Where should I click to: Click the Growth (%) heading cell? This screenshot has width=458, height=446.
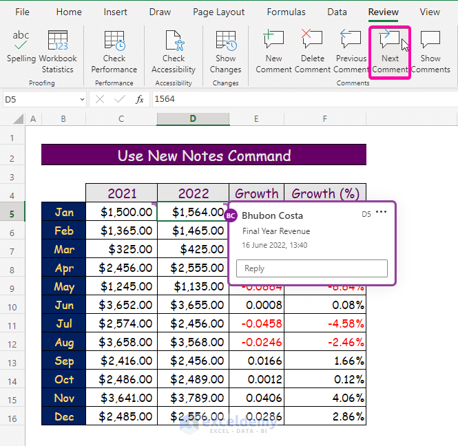pyautogui.click(x=325, y=193)
